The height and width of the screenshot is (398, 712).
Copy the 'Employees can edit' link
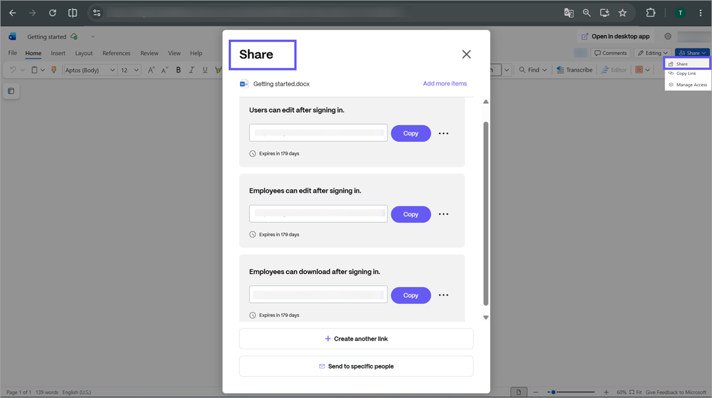point(411,214)
